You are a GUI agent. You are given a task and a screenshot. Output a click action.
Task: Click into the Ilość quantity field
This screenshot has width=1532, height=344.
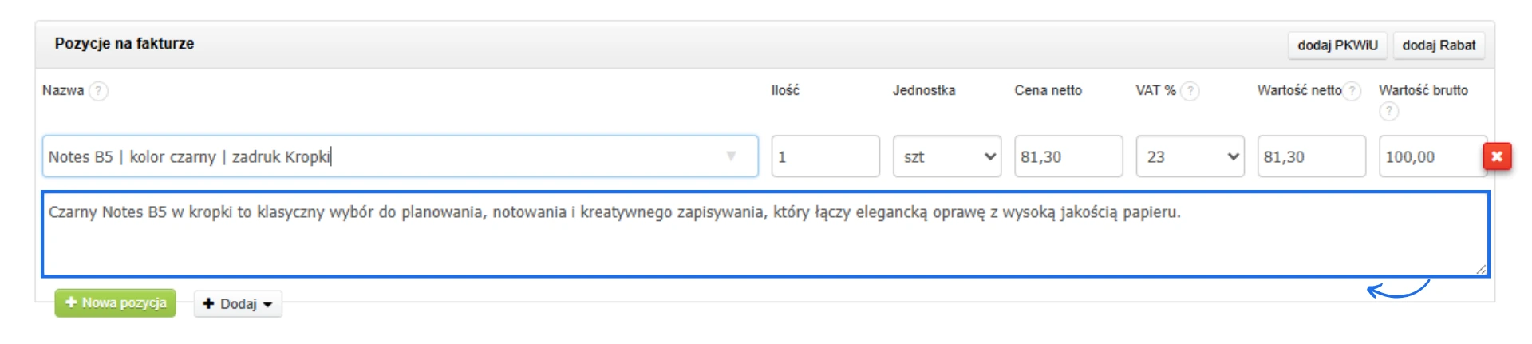click(825, 156)
